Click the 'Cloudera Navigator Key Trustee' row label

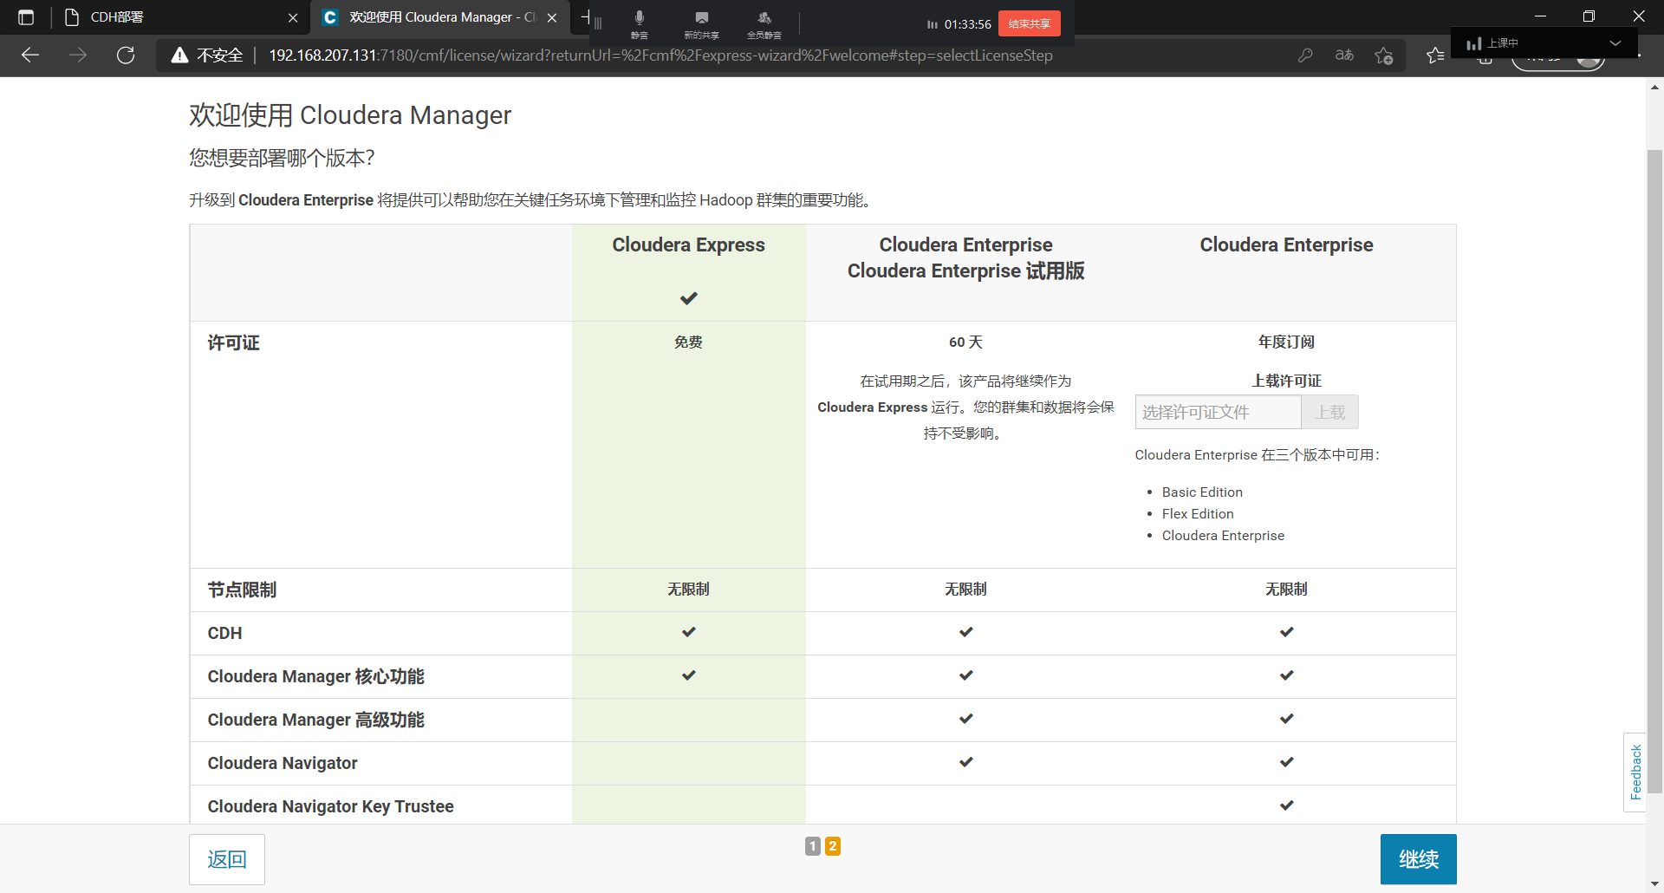coord(330,806)
